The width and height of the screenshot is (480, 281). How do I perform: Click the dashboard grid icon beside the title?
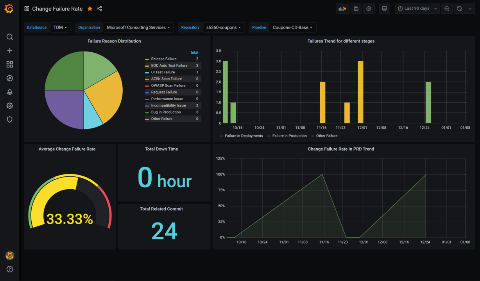click(27, 9)
